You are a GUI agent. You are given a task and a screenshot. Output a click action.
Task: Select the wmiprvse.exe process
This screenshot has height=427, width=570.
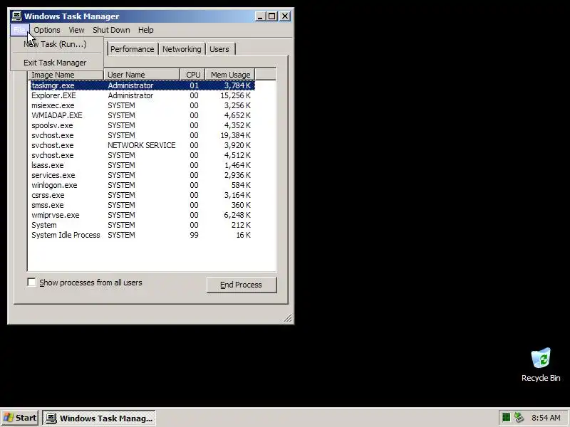142,215
